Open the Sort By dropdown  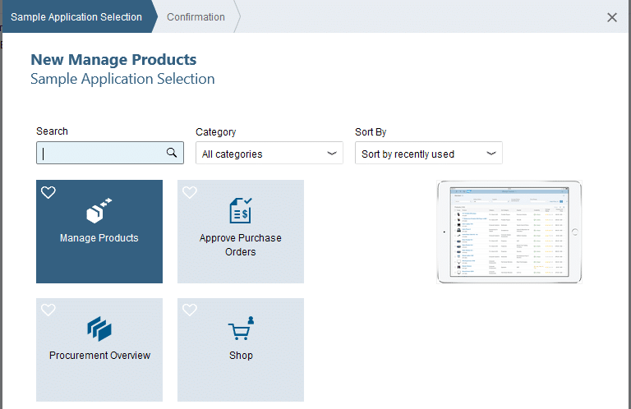(x=428, y=154)
